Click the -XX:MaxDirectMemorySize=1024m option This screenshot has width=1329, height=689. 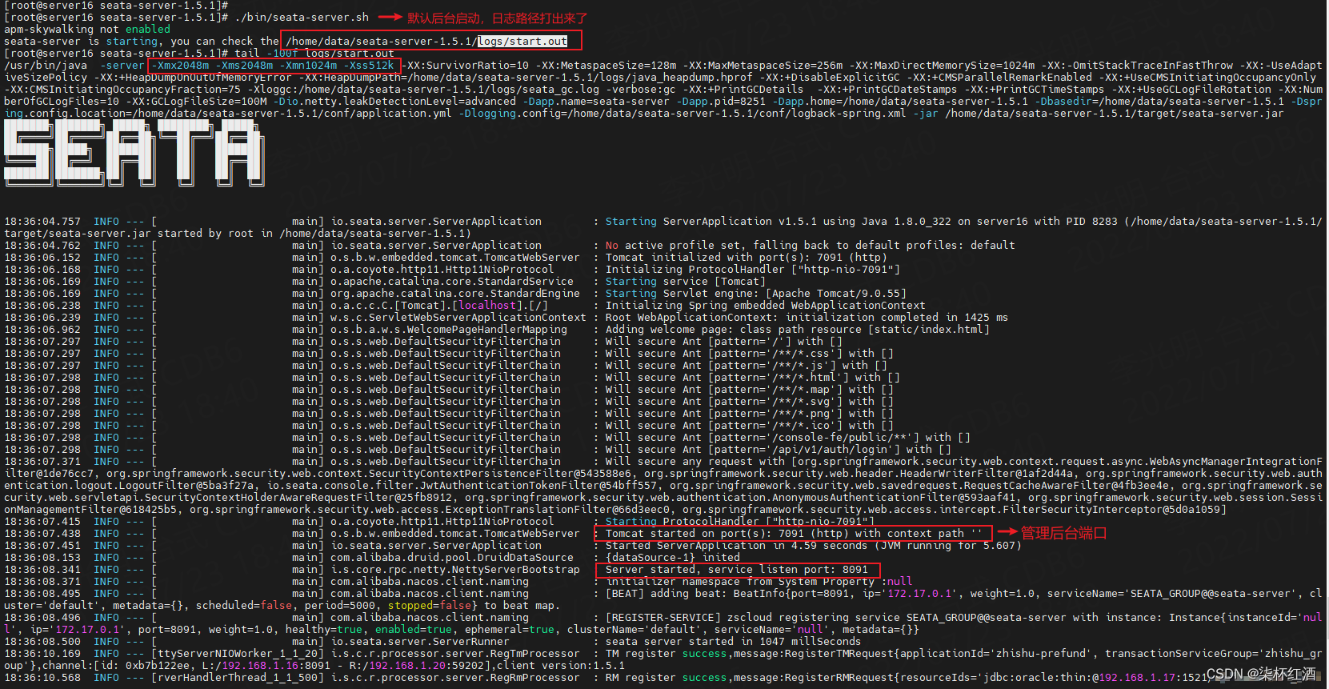point(942,65)
